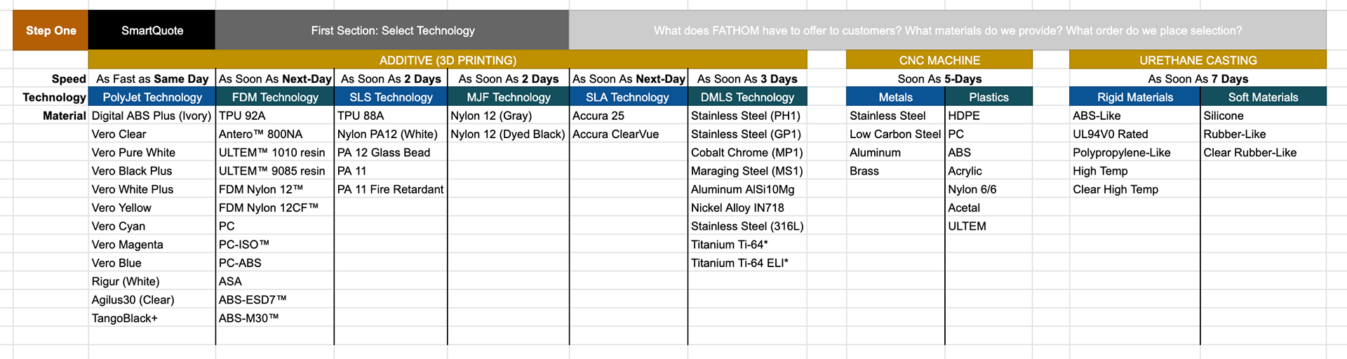This screenshot has height=359, width=1347.
Task: Click the 'SLA Technology' header cell
Action: tap(628, 97)
